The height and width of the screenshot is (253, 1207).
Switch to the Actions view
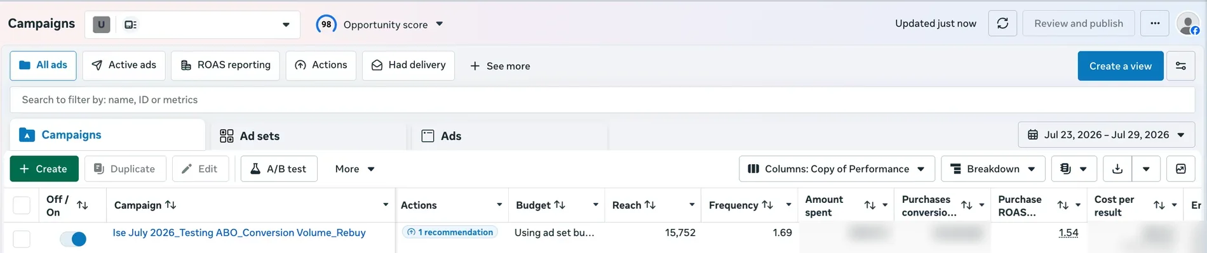321,65
